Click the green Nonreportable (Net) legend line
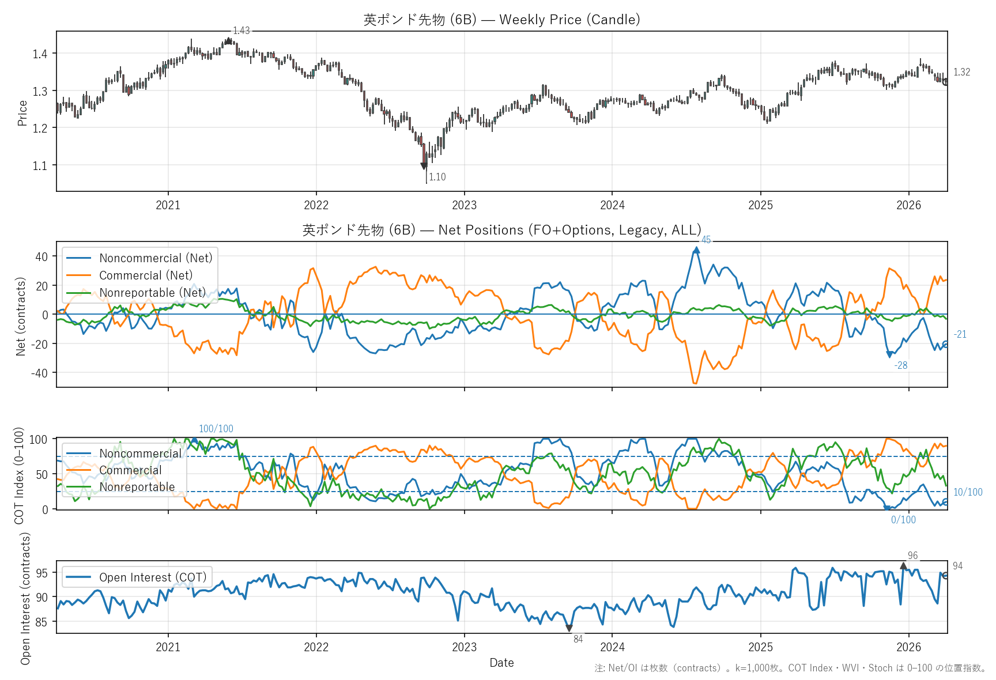 coord(79,293)
